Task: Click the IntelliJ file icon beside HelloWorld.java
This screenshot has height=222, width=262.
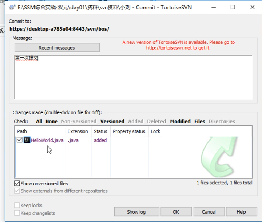Action: (x=27, y=140)
